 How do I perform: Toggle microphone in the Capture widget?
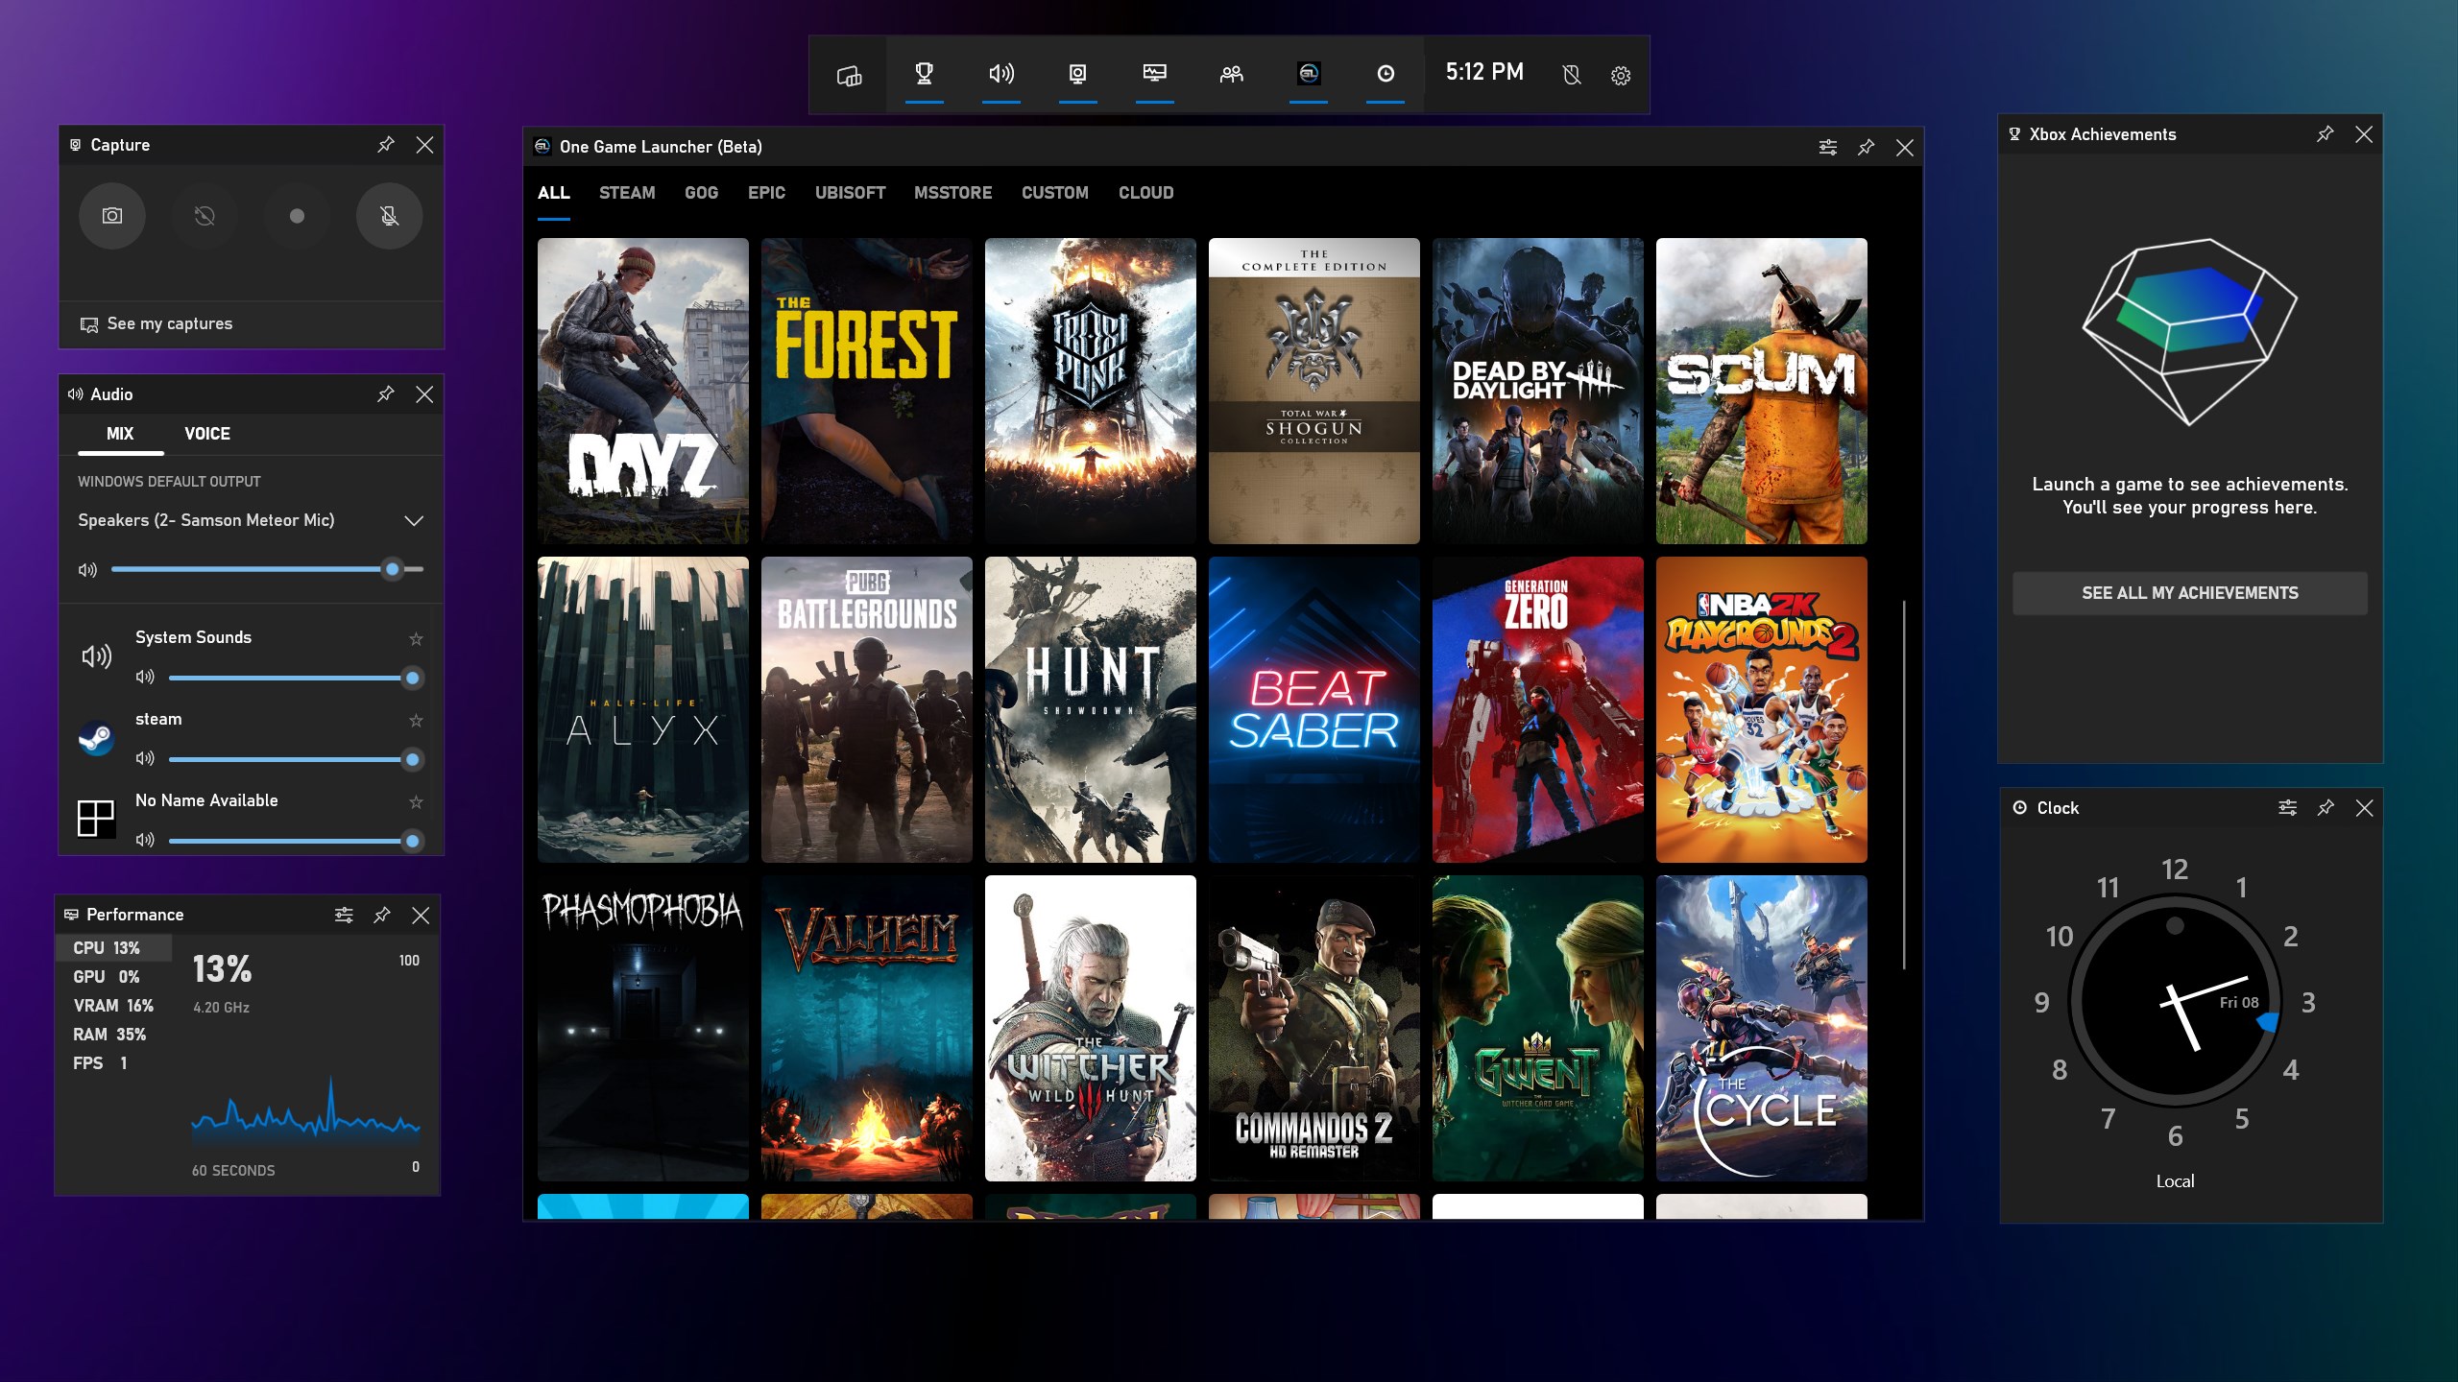coord(389,216)
